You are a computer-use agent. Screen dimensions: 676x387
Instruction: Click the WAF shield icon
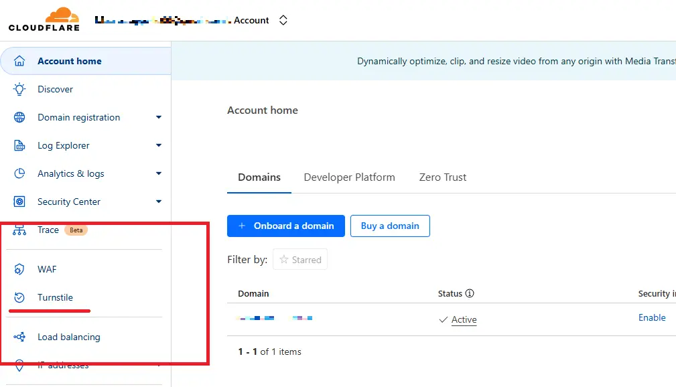pos(19,269)
